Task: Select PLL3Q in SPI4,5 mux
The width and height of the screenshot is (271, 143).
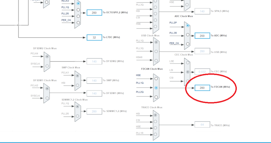Action: click(x=155, y=7)
